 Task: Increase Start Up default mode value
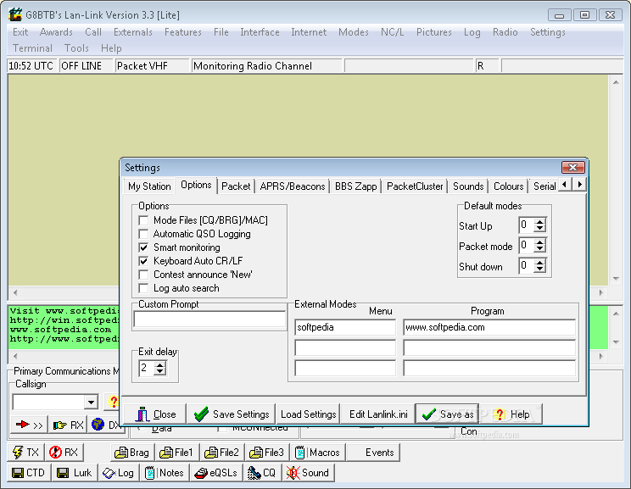click(539, 221)
